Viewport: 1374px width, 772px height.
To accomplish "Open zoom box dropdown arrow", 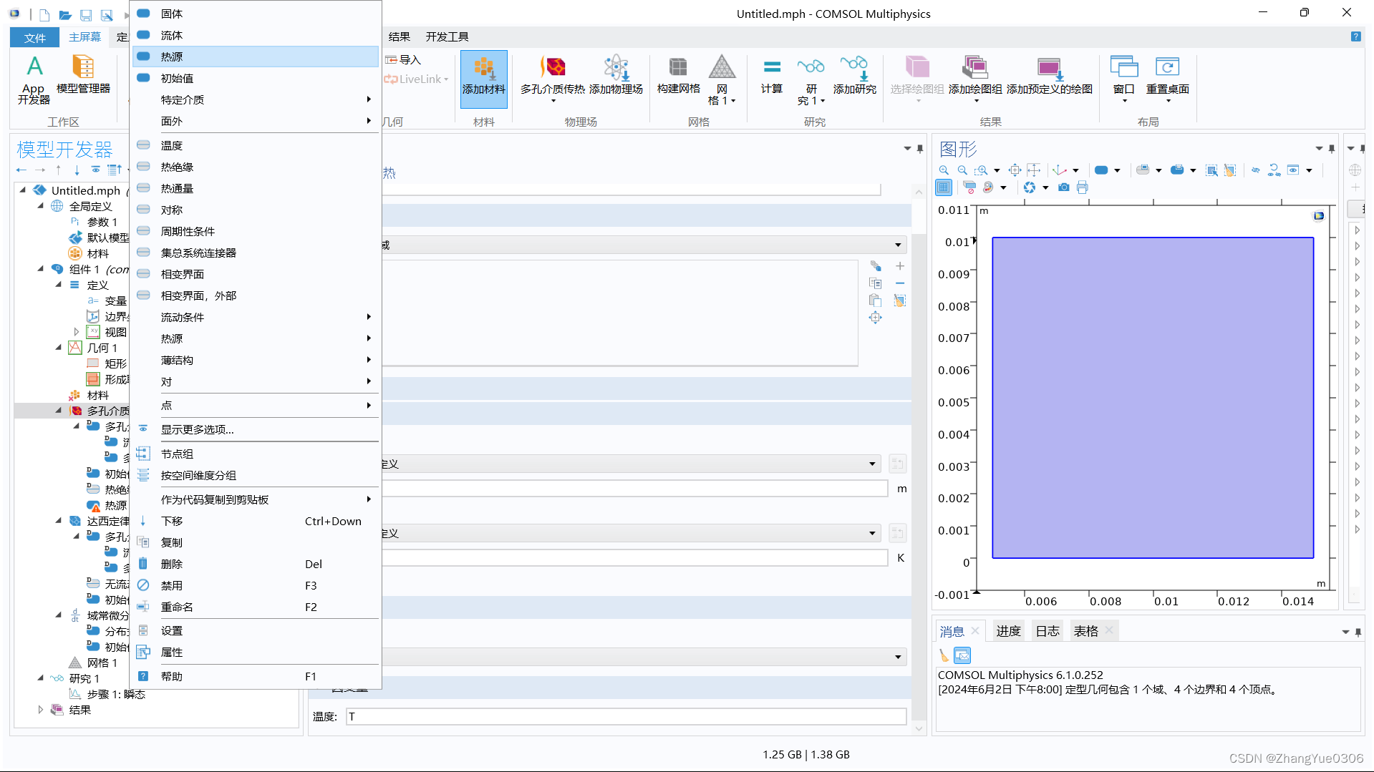I will [x=997, y=170].
